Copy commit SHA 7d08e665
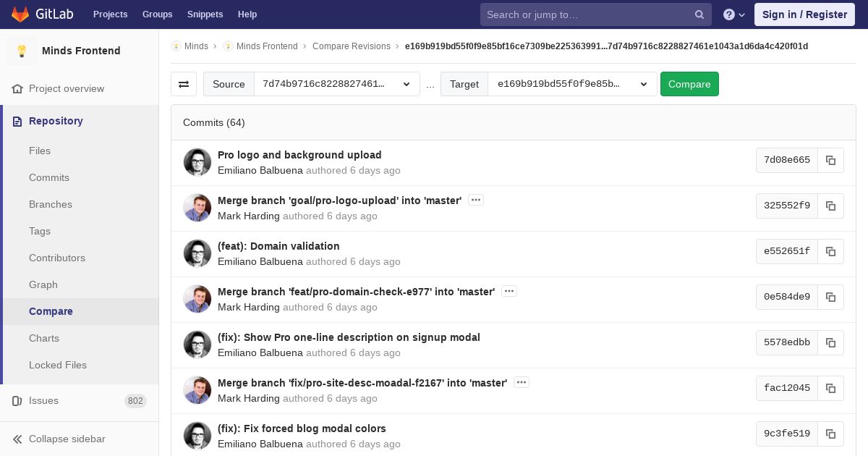Screen dimensions: 868x456 (830, 161)
